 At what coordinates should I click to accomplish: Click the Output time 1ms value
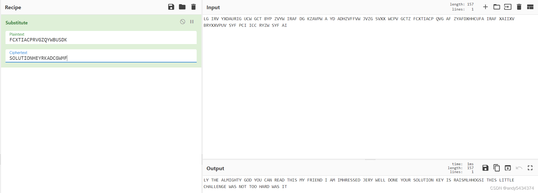click(x=470, y=164)
